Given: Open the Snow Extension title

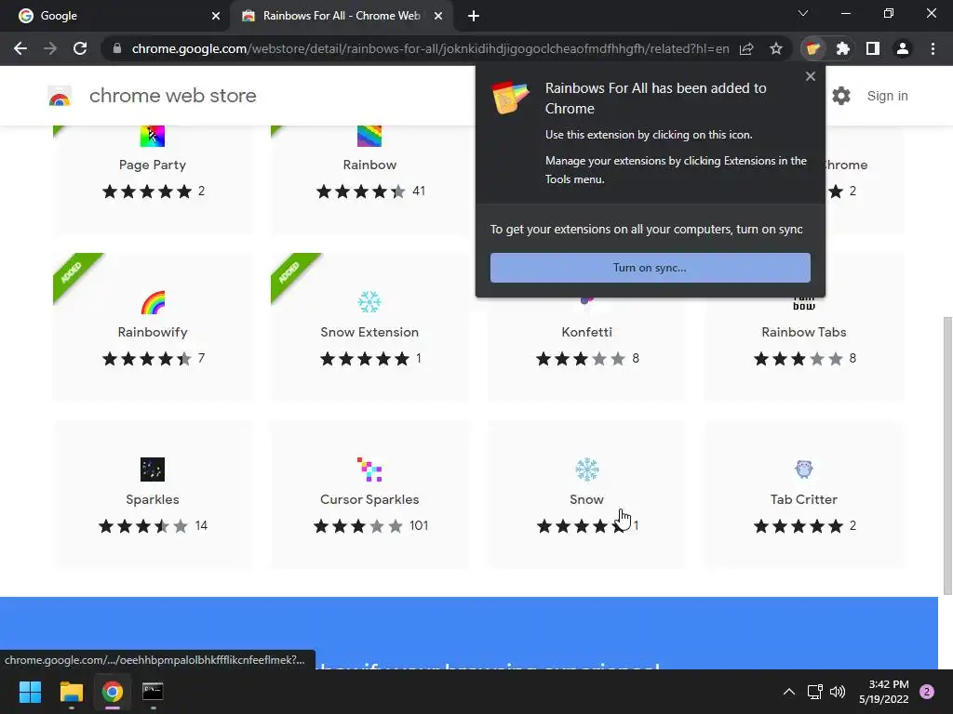Looking at the screenshot, I should pos(369,332).
